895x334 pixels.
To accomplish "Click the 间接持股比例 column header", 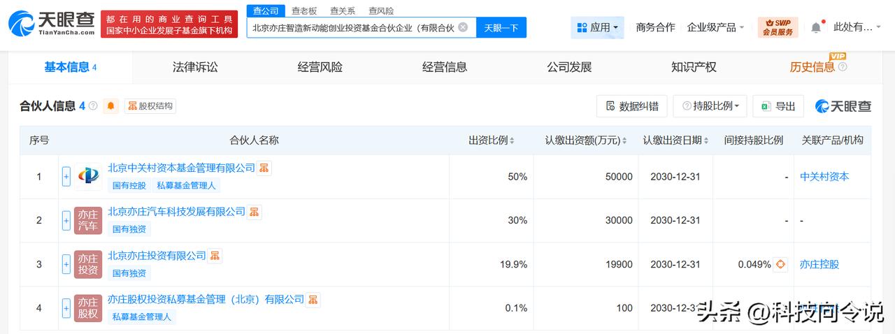I will (753, 140).
